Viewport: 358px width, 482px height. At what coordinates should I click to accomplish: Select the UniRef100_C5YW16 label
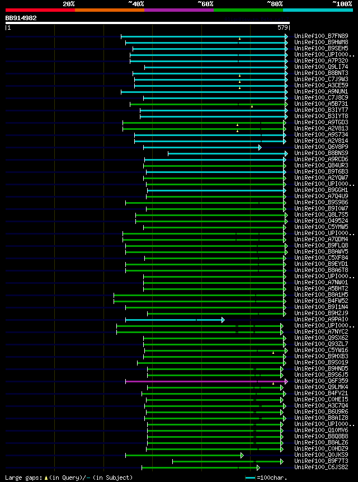321,350
